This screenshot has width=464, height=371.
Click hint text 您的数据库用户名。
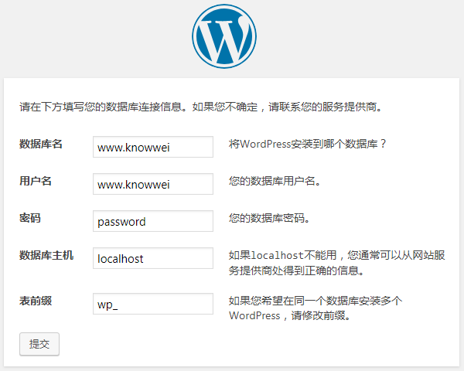[275, 181]
